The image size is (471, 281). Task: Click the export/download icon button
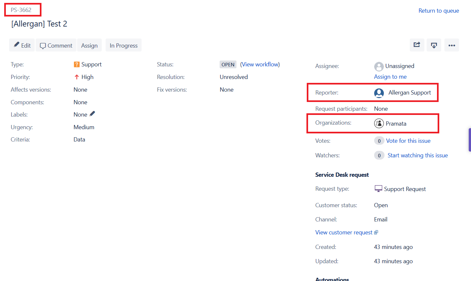point(434,45)
